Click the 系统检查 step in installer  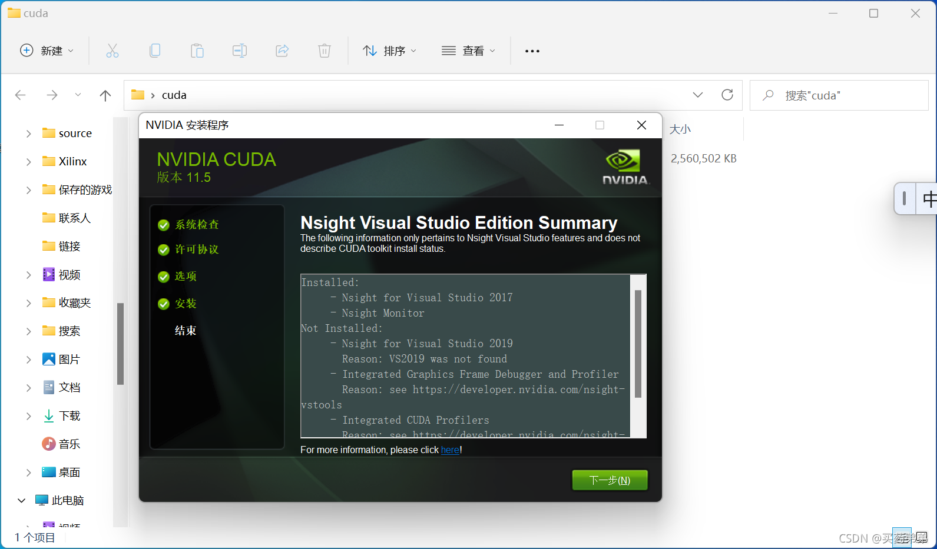[197, 225]
